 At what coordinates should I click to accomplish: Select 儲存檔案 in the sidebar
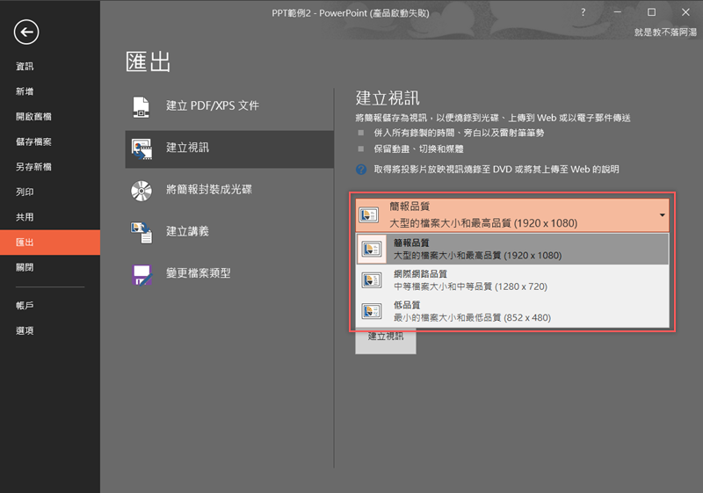click(50, 141)
